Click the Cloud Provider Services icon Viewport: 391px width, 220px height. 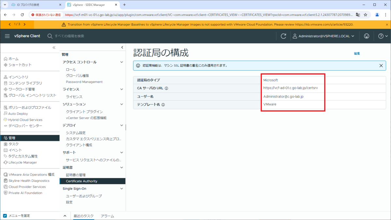point(6,187)
